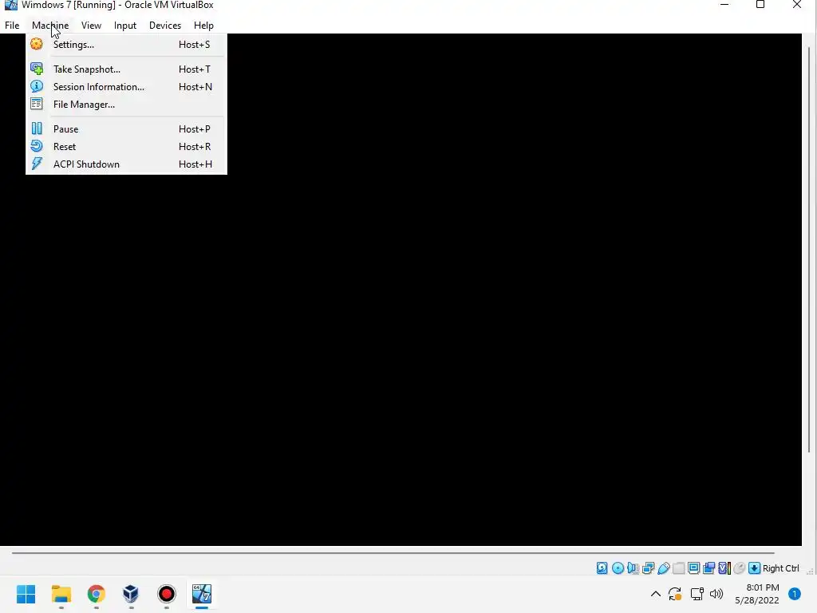Click the red record app taskbar icon
Viewport: 817px width, 613px height.
point(166,594)
